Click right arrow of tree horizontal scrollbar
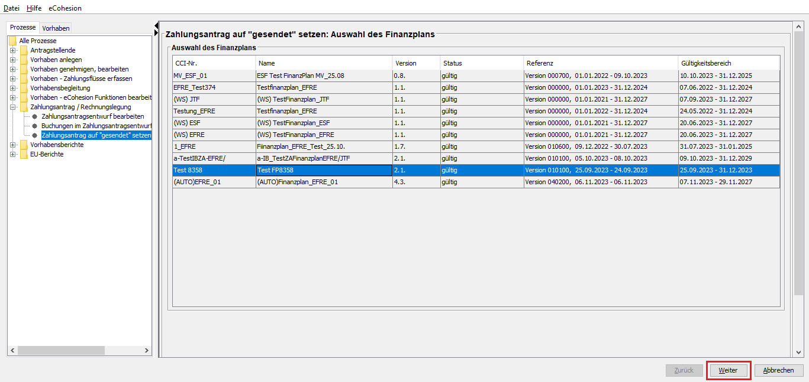This screenshot has width=809, height=382. tap(147, 351)
